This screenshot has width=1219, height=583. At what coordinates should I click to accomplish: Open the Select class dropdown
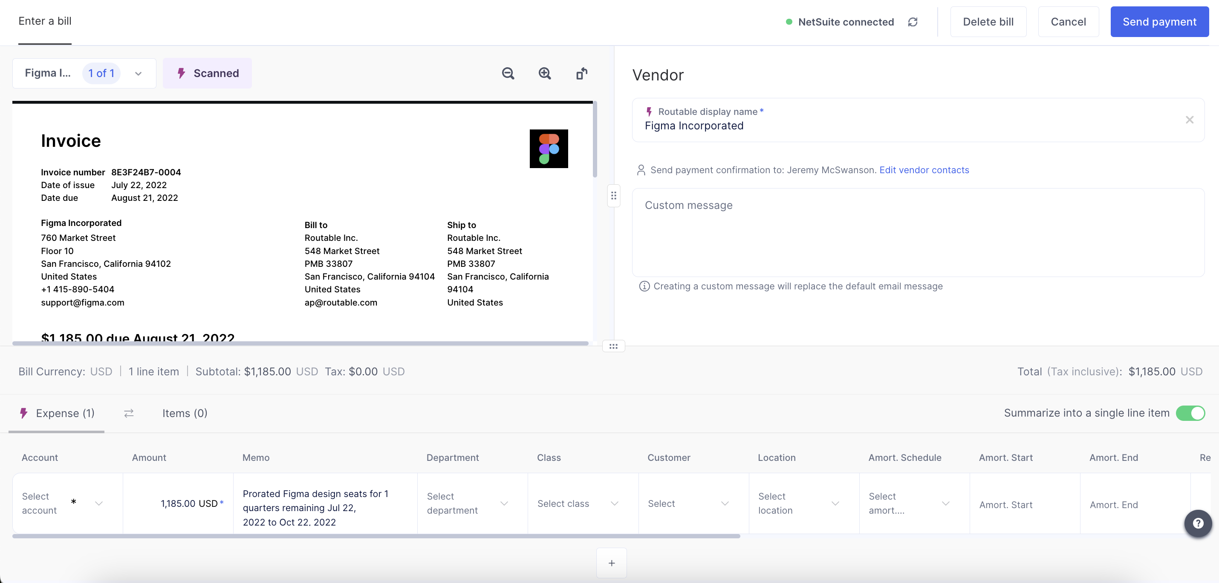point(583,503)
